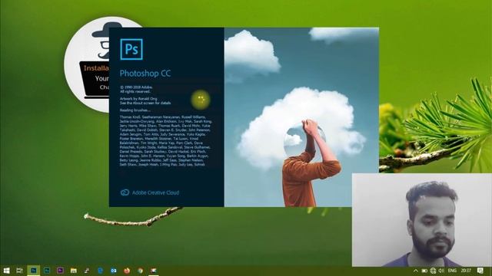Click the Ps logo on the splash screen
Image resolution: width=492 pixels, height=276 pixels.
coord(131,49)
